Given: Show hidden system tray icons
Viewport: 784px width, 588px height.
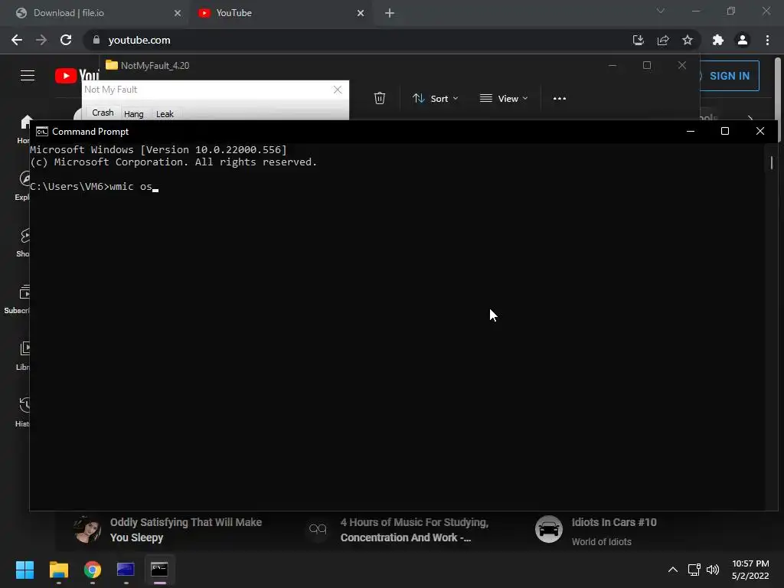Looking at the screenshot, I should pyautogui.click(x=673, y=570).
